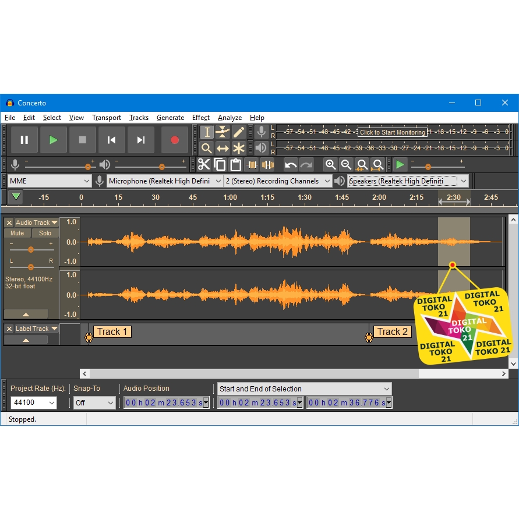The image size is (519, 519).
Task: Click the Undo arrow icon
Action: pyautogui.click(x=291, y=165)
